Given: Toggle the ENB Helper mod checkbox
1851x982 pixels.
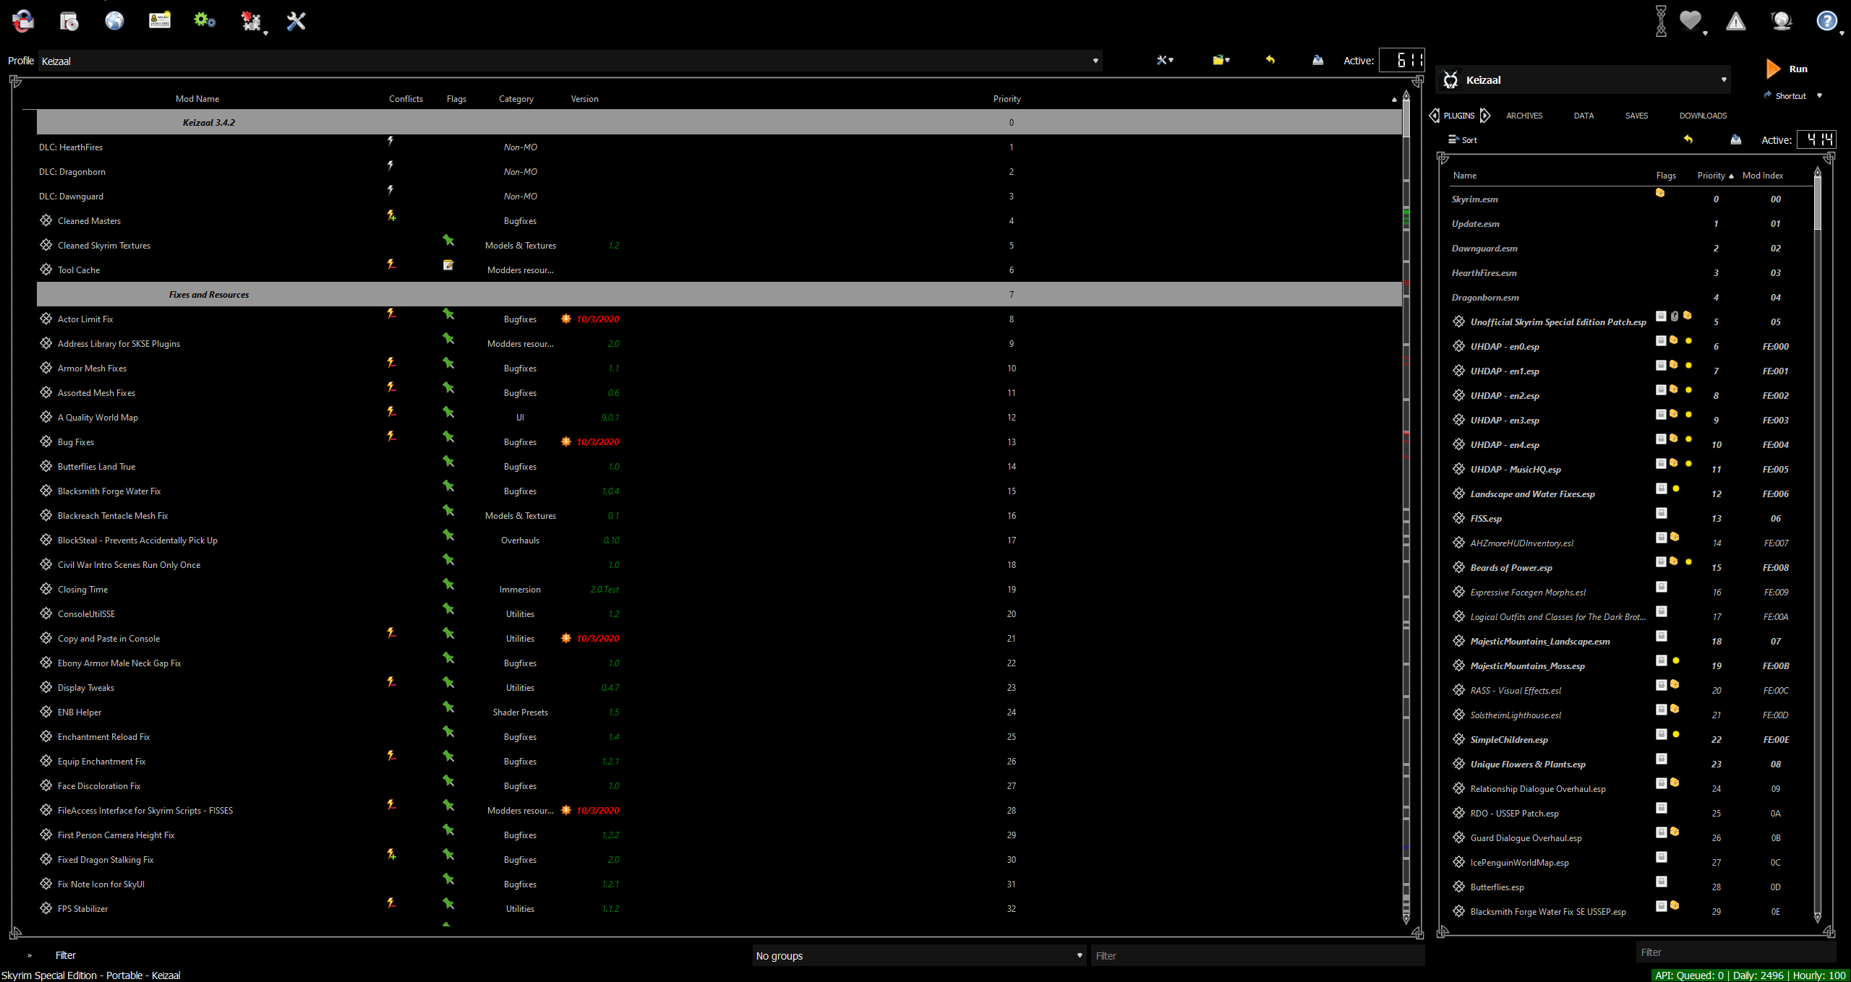Looking at the screenshot, I should click(x=46, y=712).
